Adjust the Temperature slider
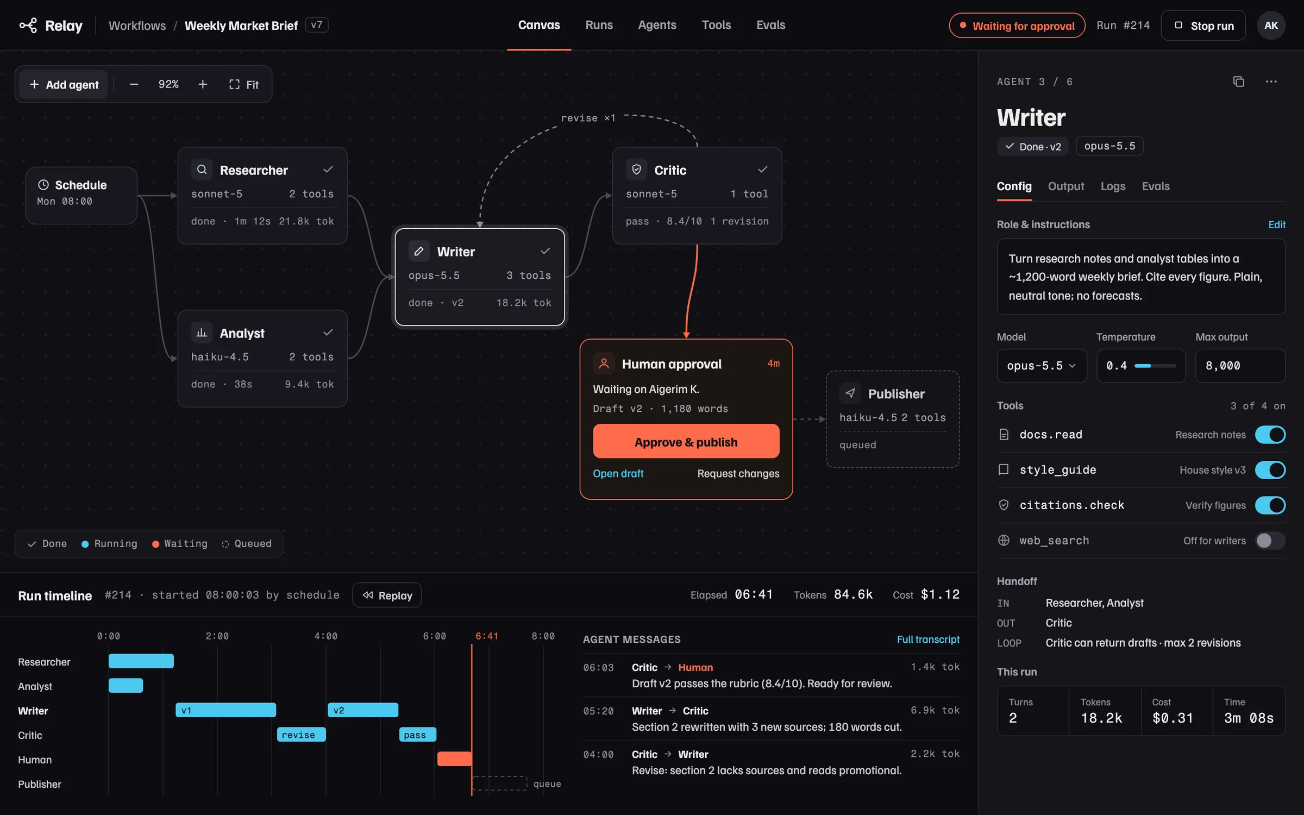1304x815 pixels. click(1155, 366)
